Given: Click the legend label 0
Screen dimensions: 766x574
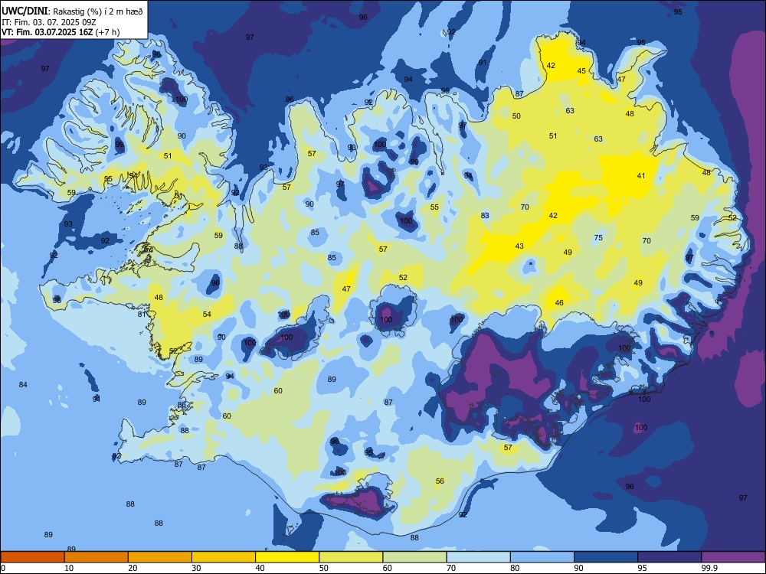Looking at the screenshot, I should pos(3,568).
